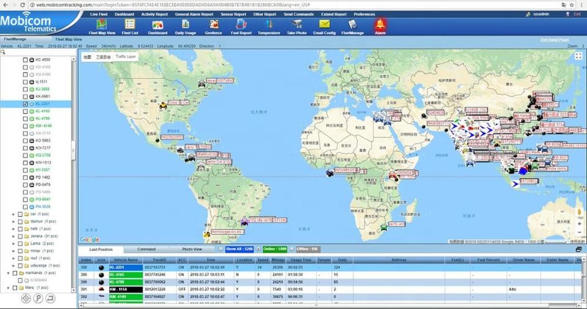Select the Online vehicles radio button
The height and width of the screenshot is (309, 587).
(260, 250)
